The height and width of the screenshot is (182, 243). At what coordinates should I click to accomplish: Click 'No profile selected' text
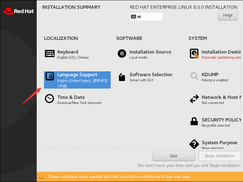[216, 126]
